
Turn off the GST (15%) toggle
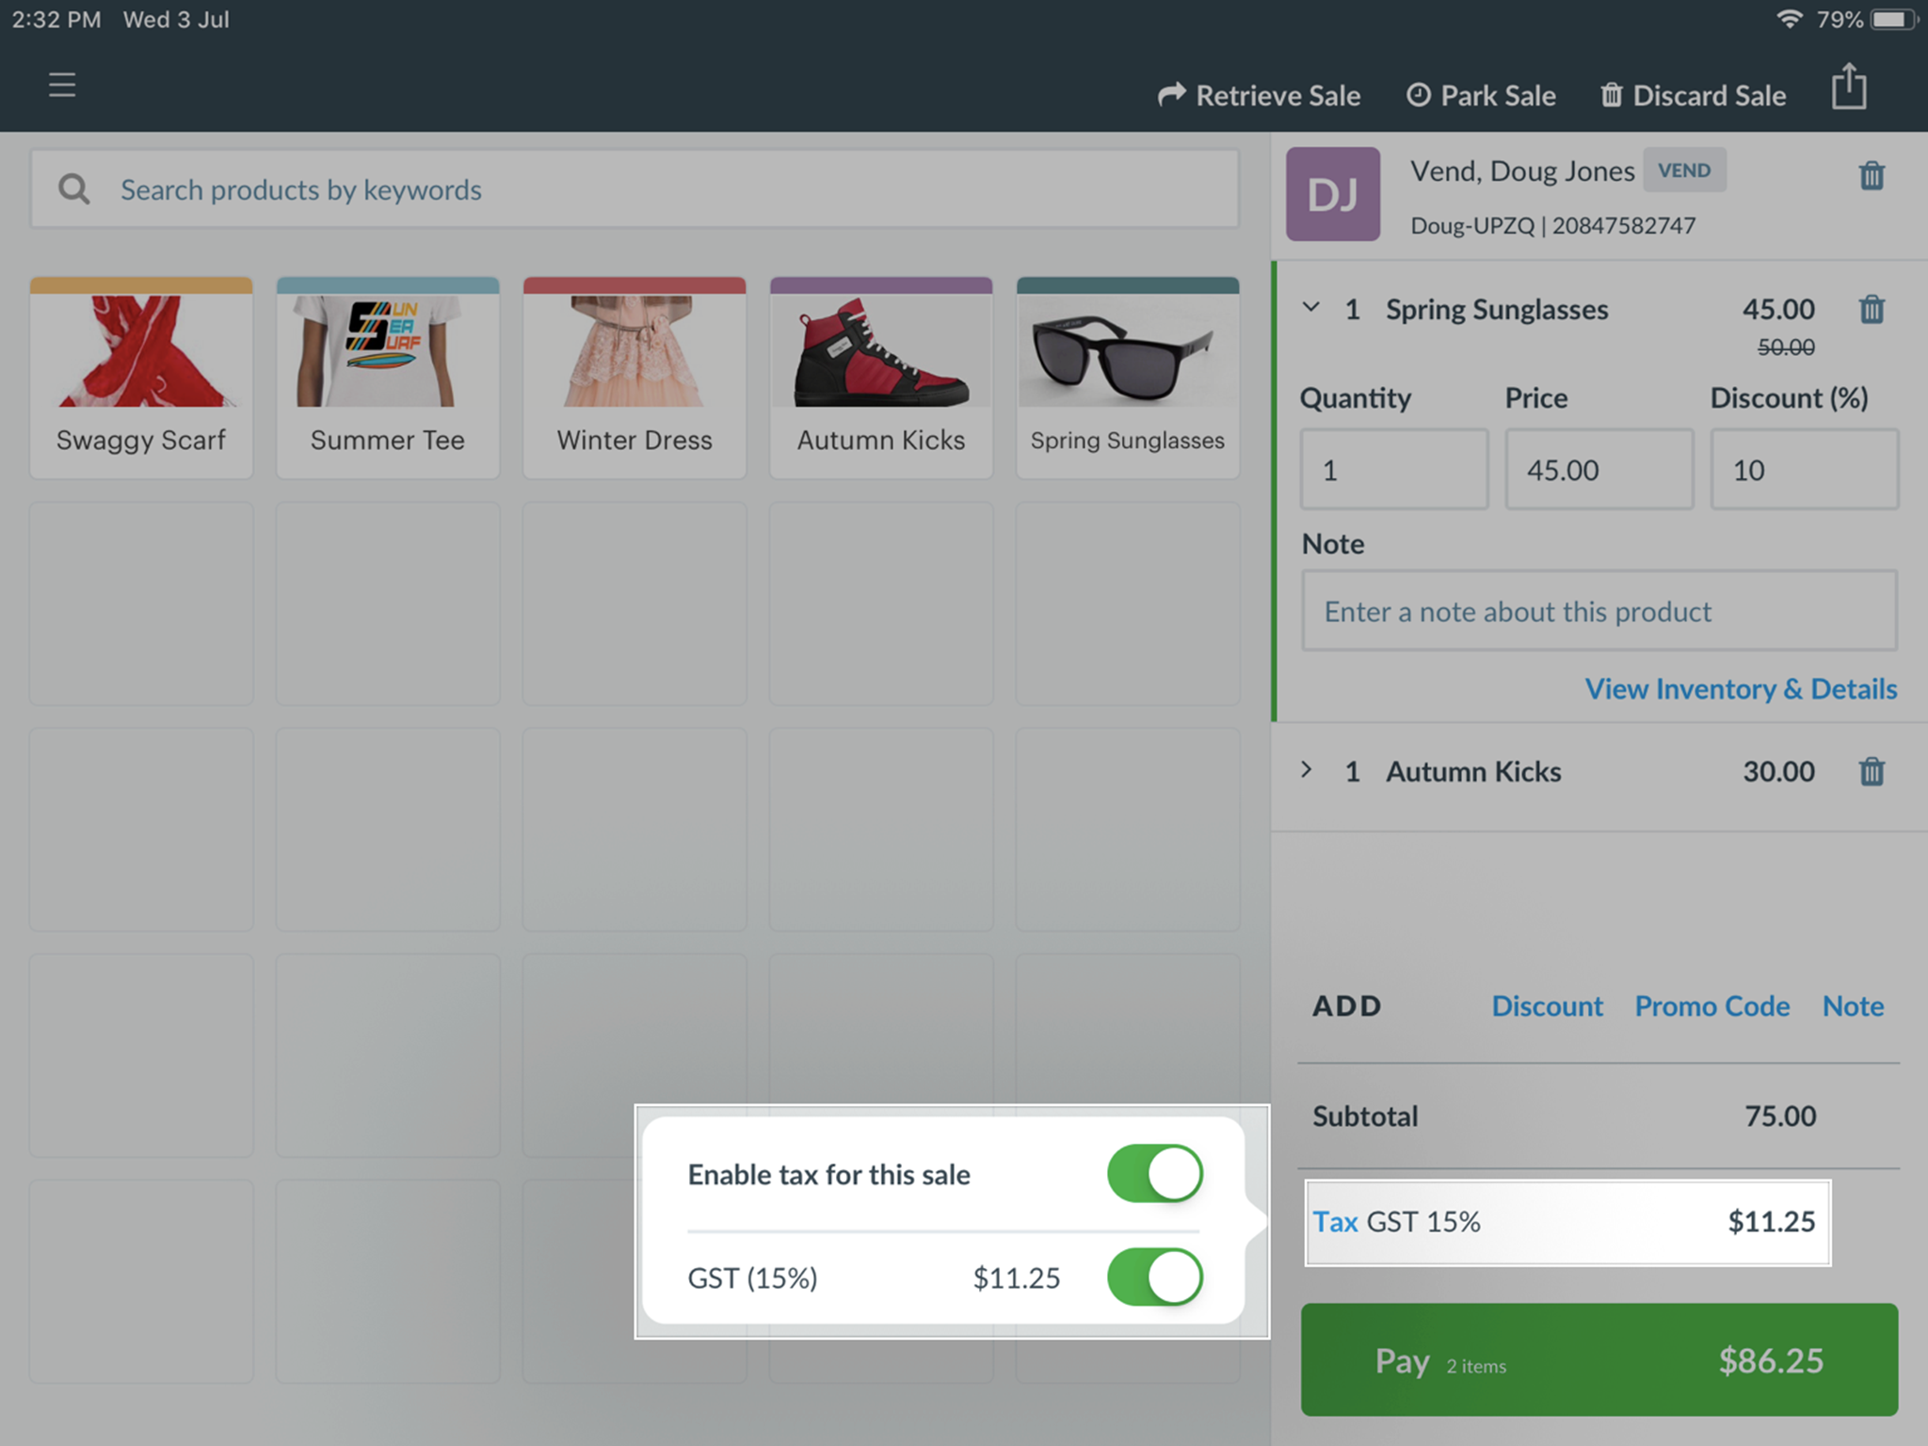pyautogui.click(x=1154, y=1277)
